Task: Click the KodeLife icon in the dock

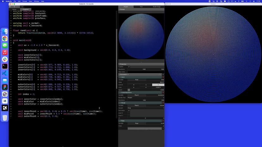Action: [5, 108]
